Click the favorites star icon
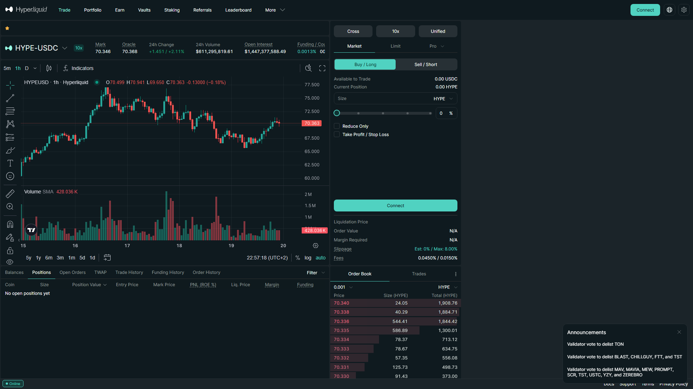The width and height of the screenshot is (693, 389). (7, 28)
